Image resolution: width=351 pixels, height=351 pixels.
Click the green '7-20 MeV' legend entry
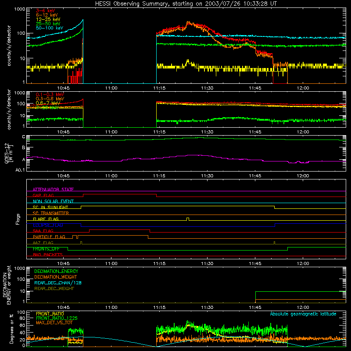point(47,107)
